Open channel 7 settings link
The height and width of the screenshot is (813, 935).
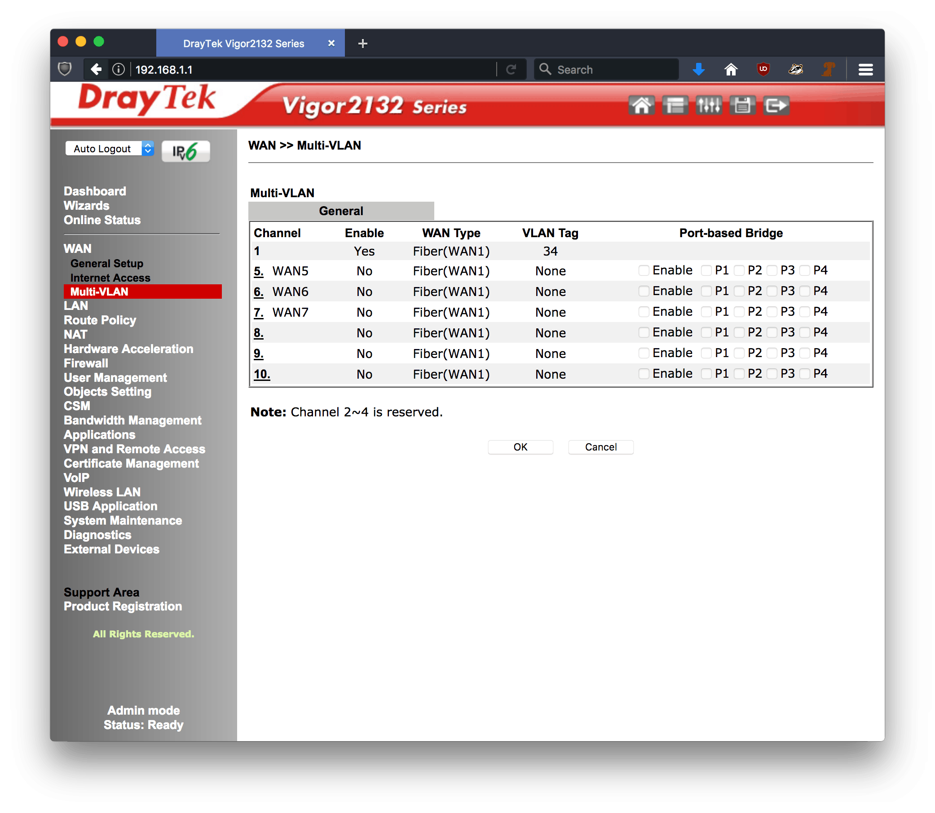[258, 312]
